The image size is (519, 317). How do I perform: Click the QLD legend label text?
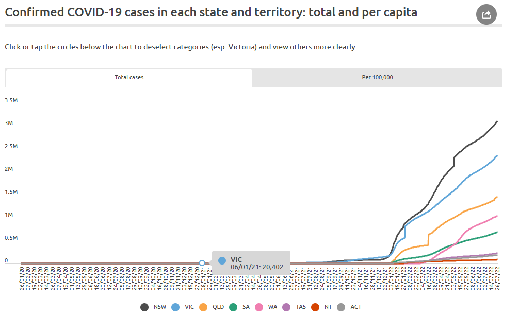(x=218, y=307)
